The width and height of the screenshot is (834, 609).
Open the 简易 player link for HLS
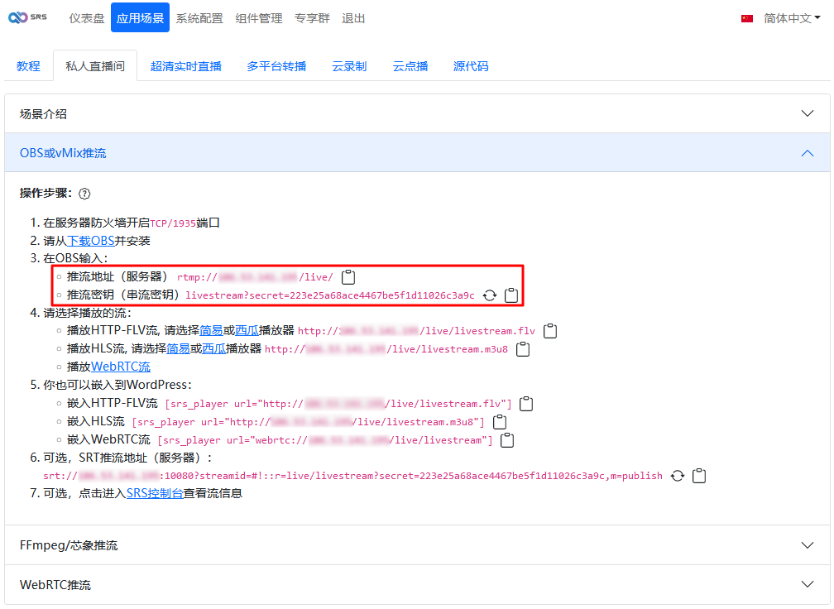pos(178,348)
